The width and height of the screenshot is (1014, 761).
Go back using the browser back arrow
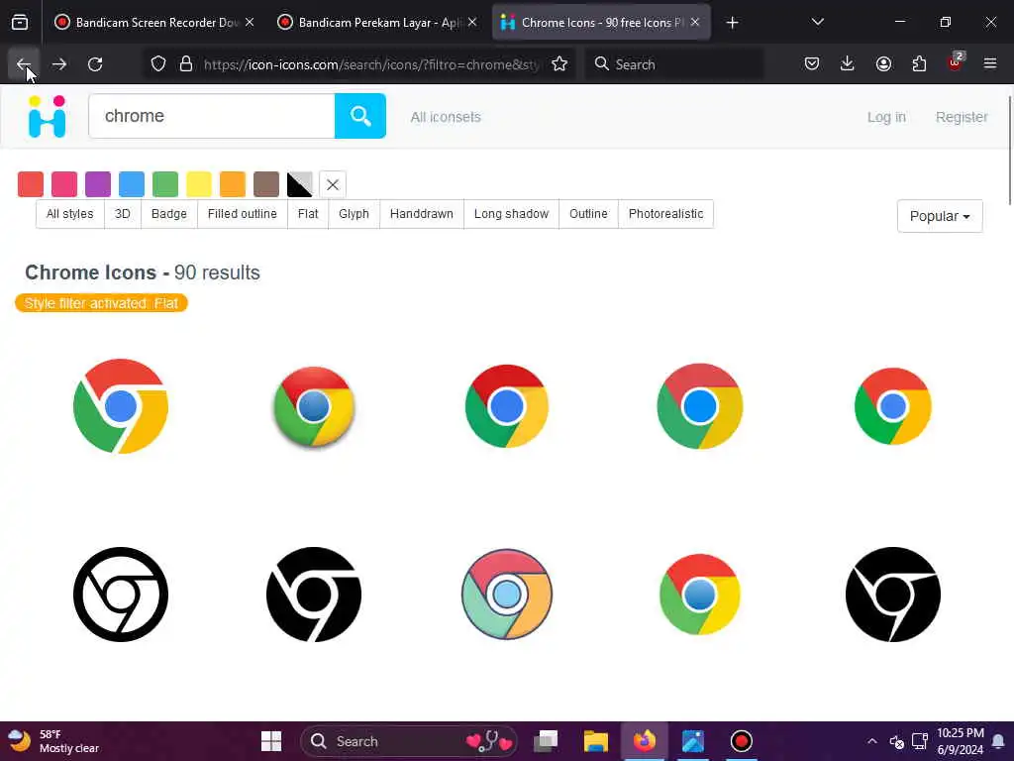(x=24, y=64)
